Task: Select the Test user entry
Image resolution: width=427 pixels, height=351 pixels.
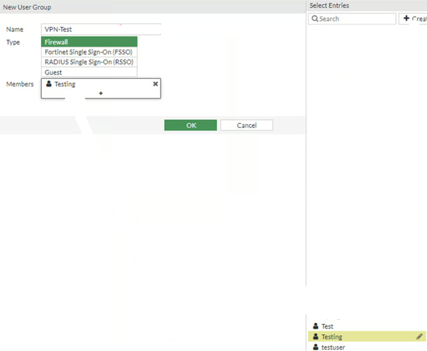Action: pyautogui.click(x=327, y=327)
